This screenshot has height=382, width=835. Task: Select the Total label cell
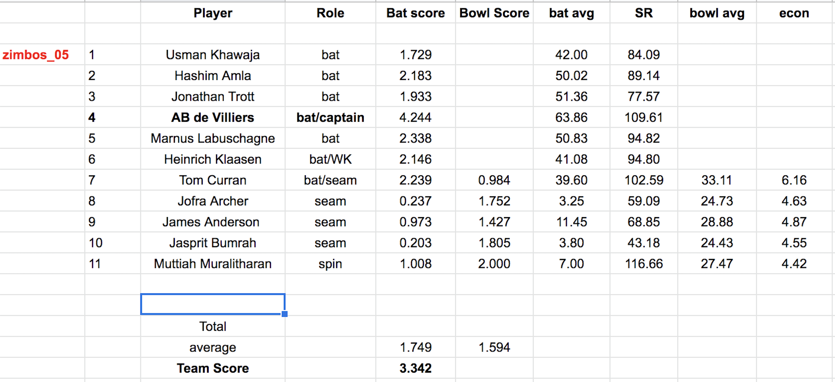pyautogui.click(x=213, y=326)
